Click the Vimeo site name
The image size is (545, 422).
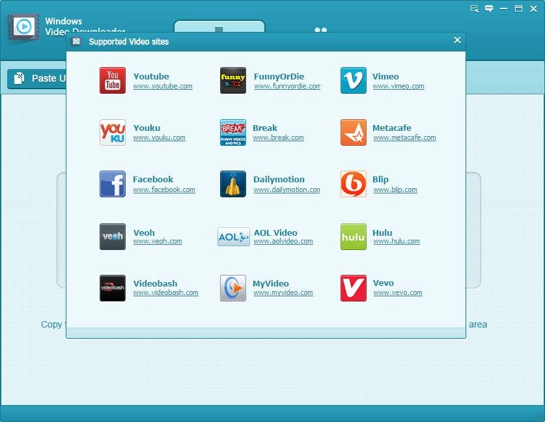pos(385,76)
